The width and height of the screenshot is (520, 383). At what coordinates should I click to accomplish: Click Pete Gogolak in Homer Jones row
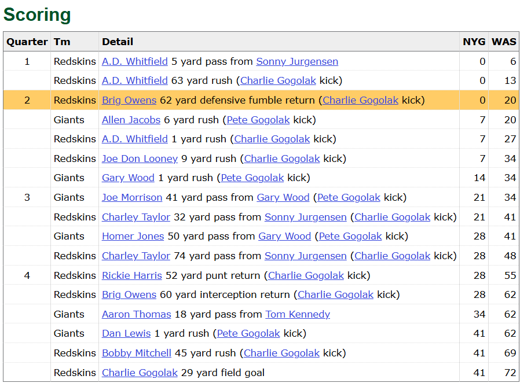click(x=350, y=236)
